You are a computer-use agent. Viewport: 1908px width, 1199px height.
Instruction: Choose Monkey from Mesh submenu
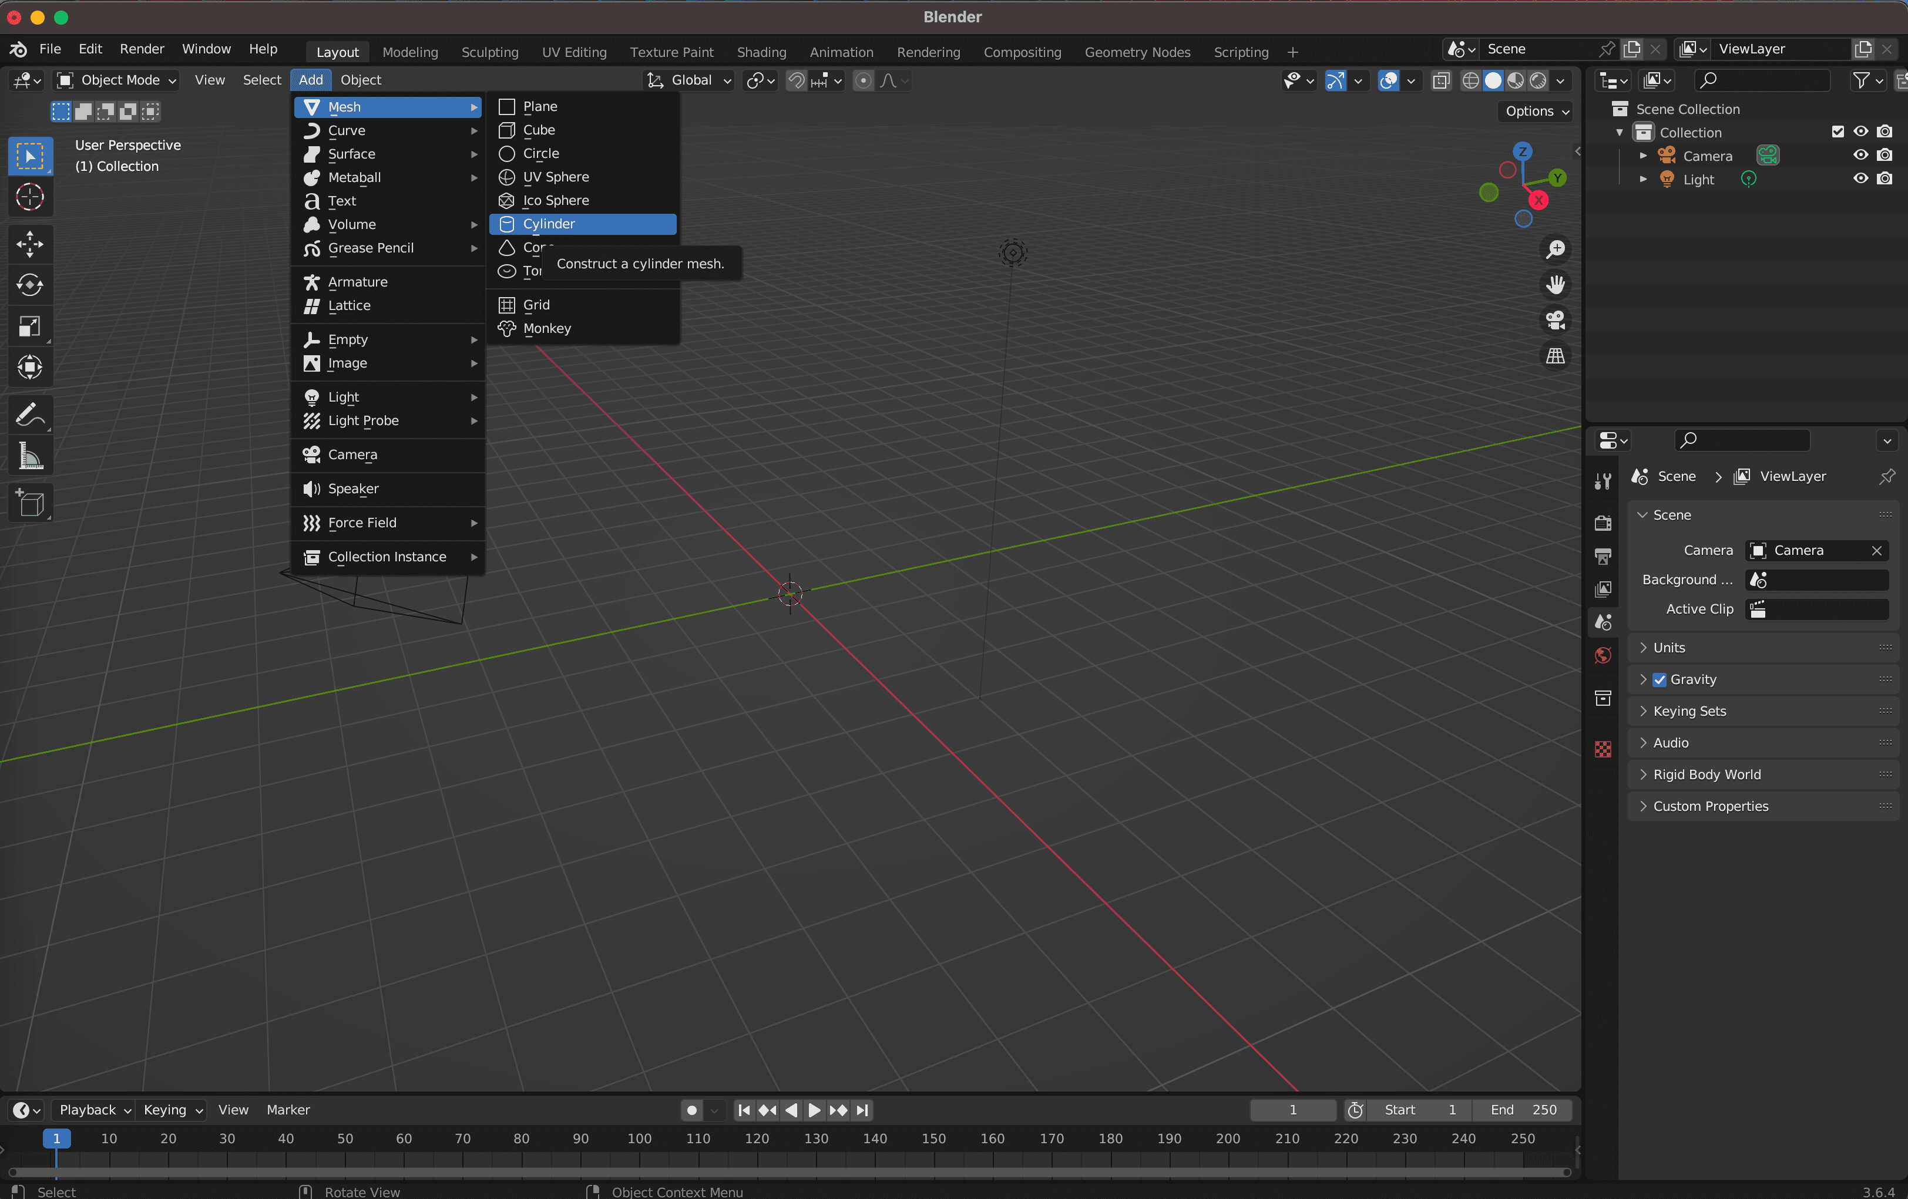click(x=583, y=328)
